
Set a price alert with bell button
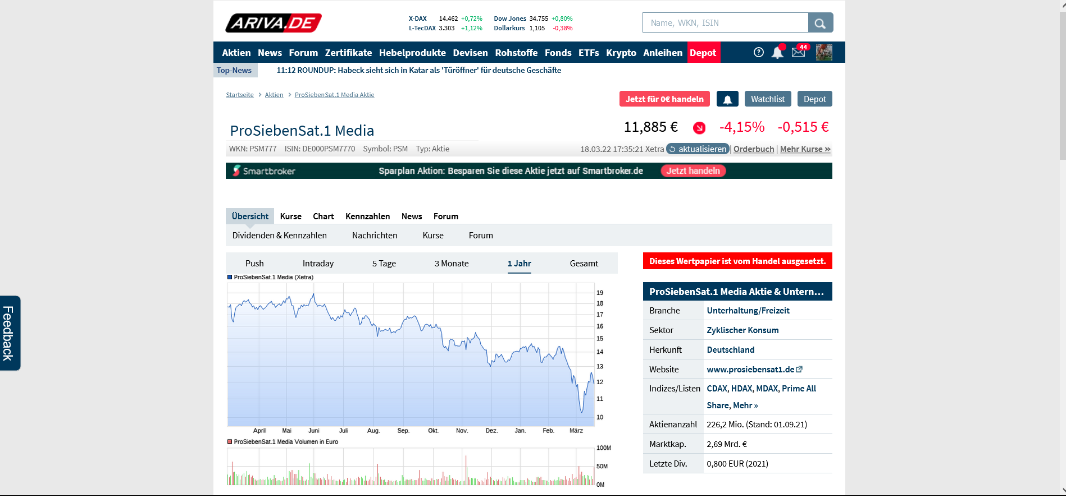pyautogui.click(x=727, y=99)
